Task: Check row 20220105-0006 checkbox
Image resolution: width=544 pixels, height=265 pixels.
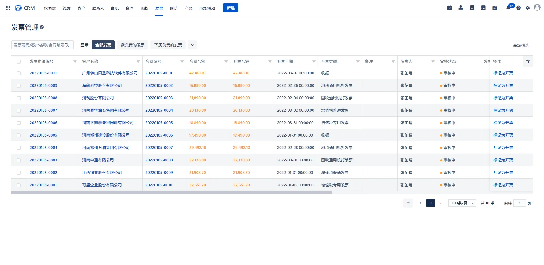Action: pyautogui.click(x=19, y=123)
